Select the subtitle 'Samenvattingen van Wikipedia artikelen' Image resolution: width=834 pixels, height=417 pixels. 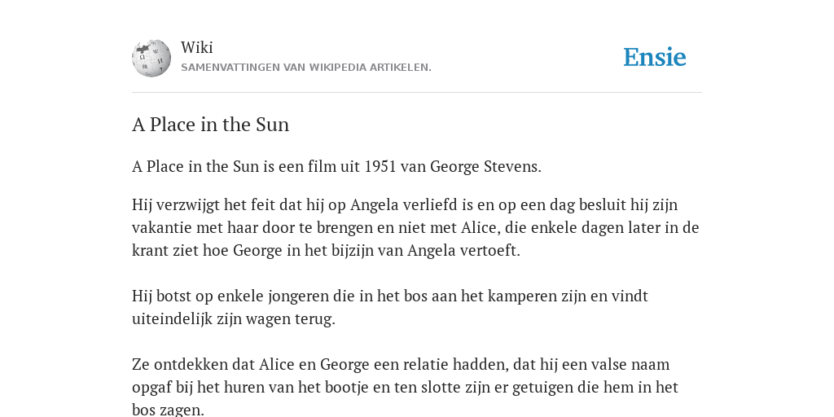(x=306, y=68)
